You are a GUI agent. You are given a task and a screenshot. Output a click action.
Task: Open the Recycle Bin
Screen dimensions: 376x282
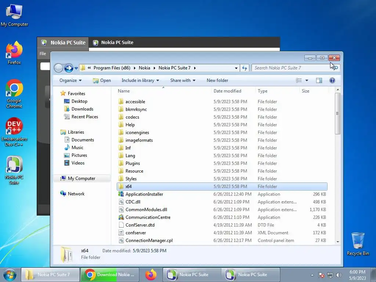pos(358,244)
